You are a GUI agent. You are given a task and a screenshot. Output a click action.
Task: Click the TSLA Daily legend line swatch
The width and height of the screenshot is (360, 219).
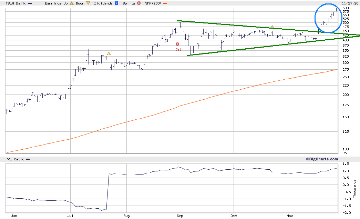pyautogui.click(x=30, y=3)
